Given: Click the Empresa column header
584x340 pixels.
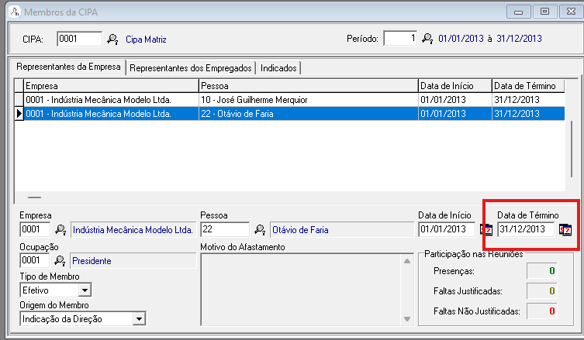Looking at the screenshot, I should pyautogui.click(x=111, y=86).
